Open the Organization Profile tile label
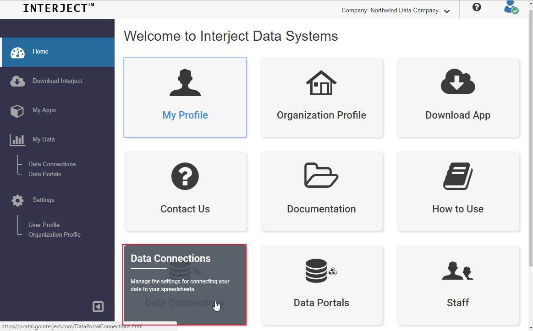This screenshot has height=331, width=533. click(x=321, y=115)
